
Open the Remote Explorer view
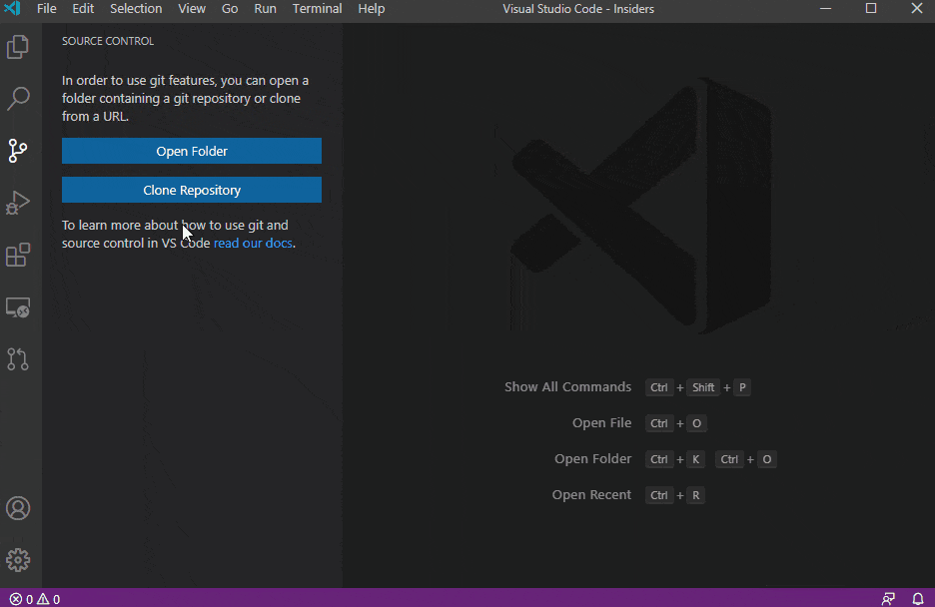[18, 307]
